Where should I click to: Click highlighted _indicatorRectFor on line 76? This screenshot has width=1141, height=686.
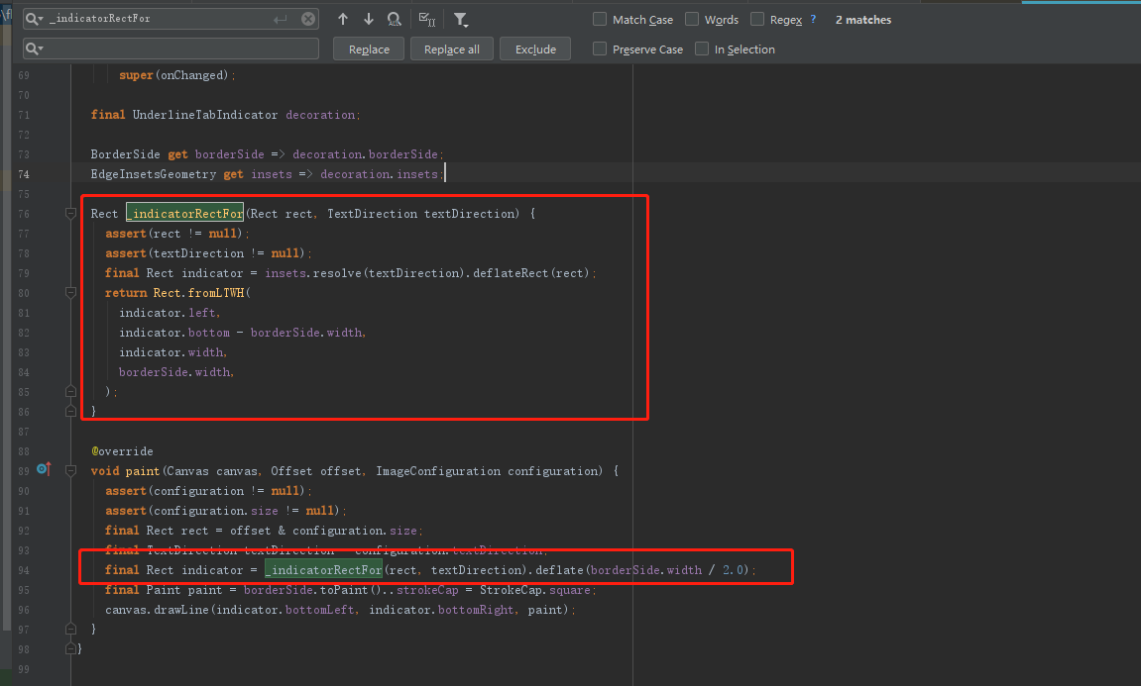pos(184,214)
